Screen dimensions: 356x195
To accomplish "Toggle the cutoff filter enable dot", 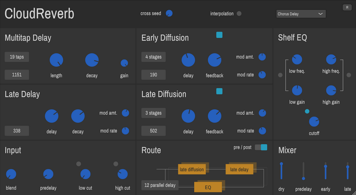I will (307, 111).
